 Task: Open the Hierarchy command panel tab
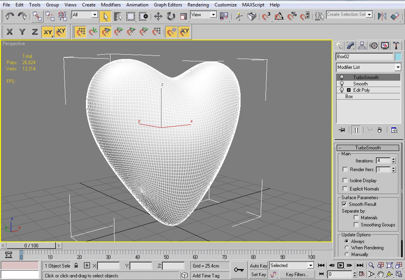click(362, 46)
